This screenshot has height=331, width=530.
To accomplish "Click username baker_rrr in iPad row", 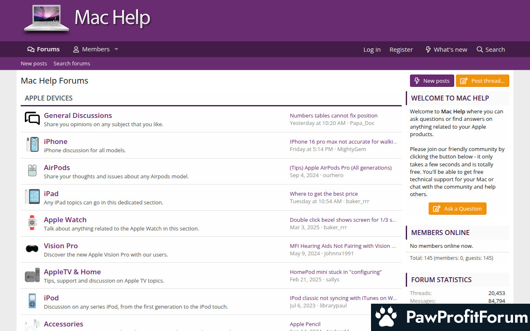I will [x=358, y=201].
